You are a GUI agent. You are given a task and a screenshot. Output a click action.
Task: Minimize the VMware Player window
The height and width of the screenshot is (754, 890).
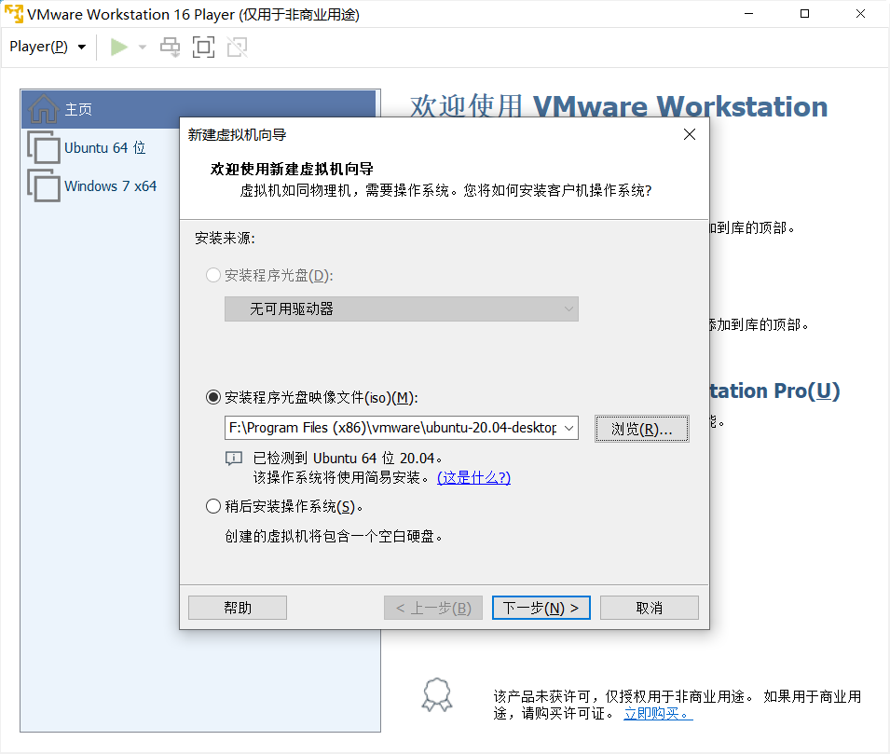pos(748,14)
